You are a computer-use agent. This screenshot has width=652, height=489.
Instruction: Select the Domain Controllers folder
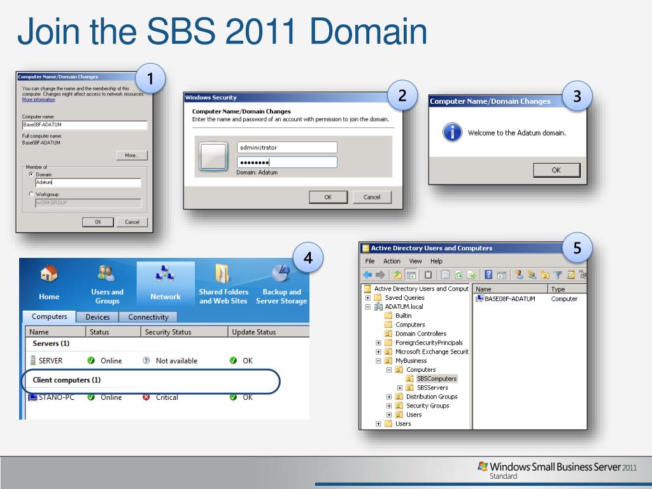click(415, 334)
